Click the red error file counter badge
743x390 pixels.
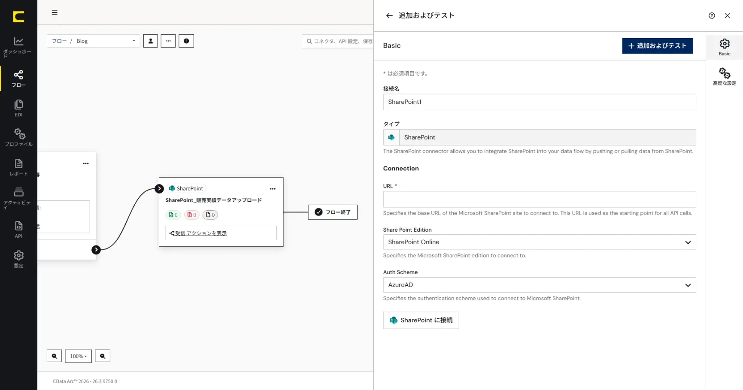pos(192,215)
